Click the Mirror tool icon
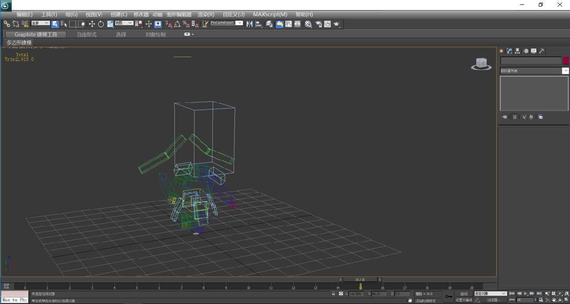Viewport: 570px width, 304px height. (x=250, y=24)
